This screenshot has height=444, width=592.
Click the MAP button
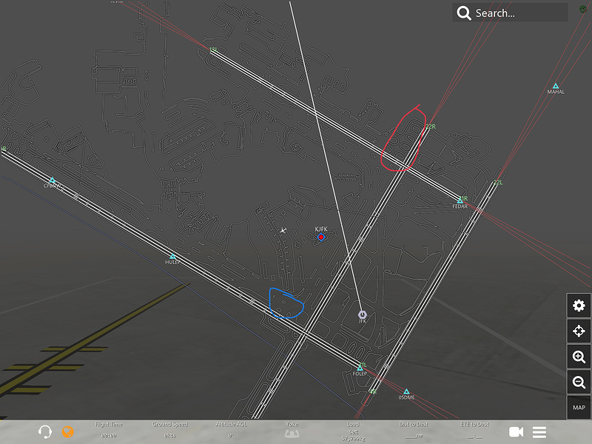point(579,408)
